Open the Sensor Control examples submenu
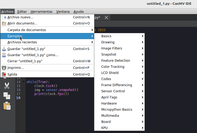 click(119, 91)
